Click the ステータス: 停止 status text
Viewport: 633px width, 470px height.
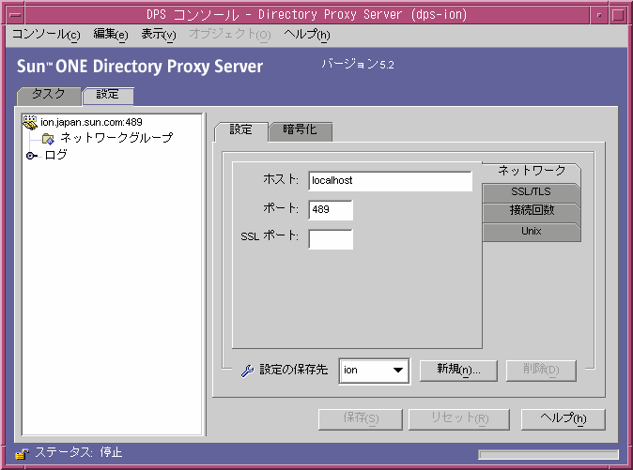point(79,453)
